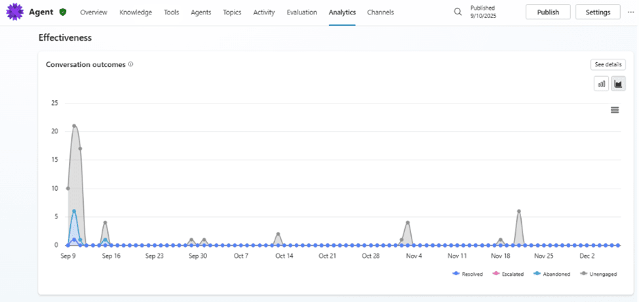Image resolution: width=639 pixels, height=302 pixels.
Task: Click the See details button
Action: 608,64
